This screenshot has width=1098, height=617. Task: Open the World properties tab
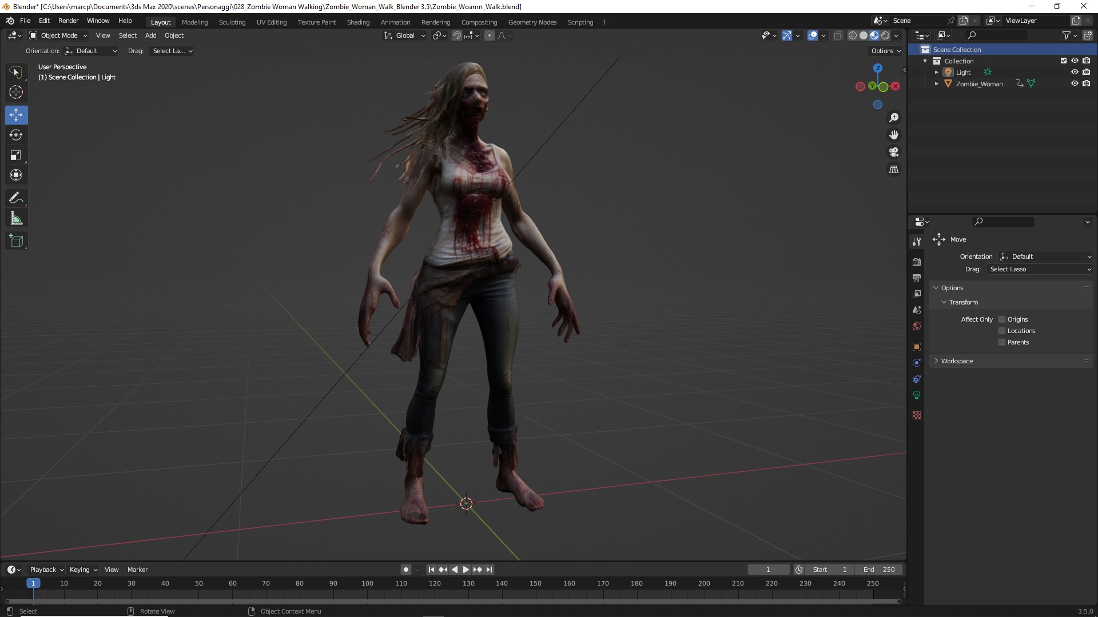[x=917, y=326]
